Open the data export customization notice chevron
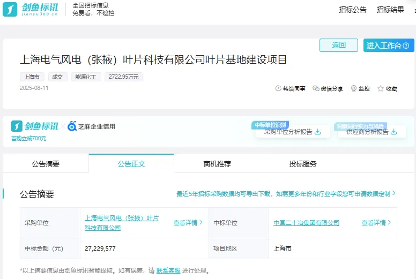This screenshot has width=416, height=279. coord(394,193)
